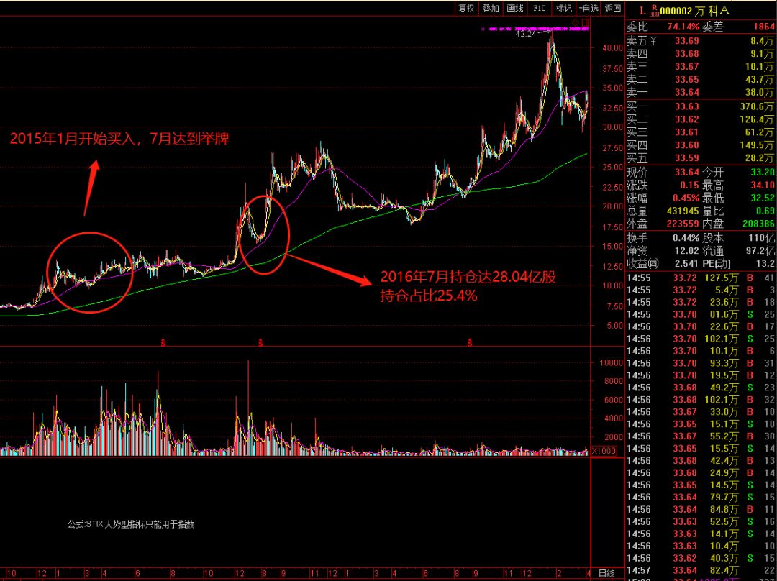This screenshot has height=581, width=777.
Task: Click the 返回 back button
Action: [613, 9]
